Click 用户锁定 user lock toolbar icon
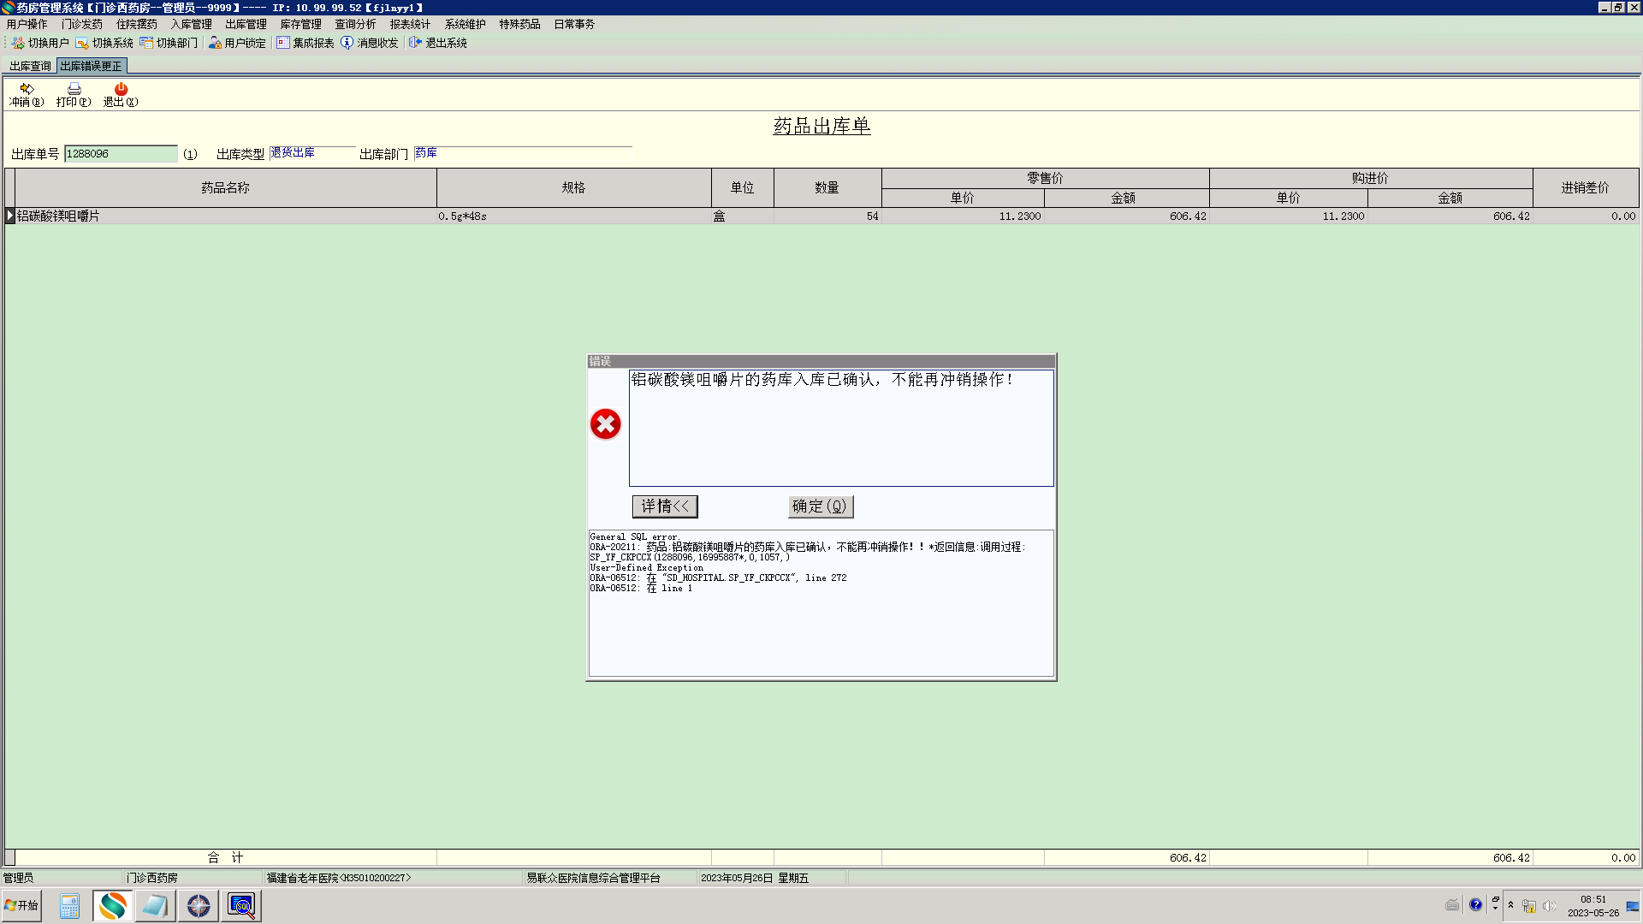The height and width of the screenshot is (924, 1643). point(237,43)
